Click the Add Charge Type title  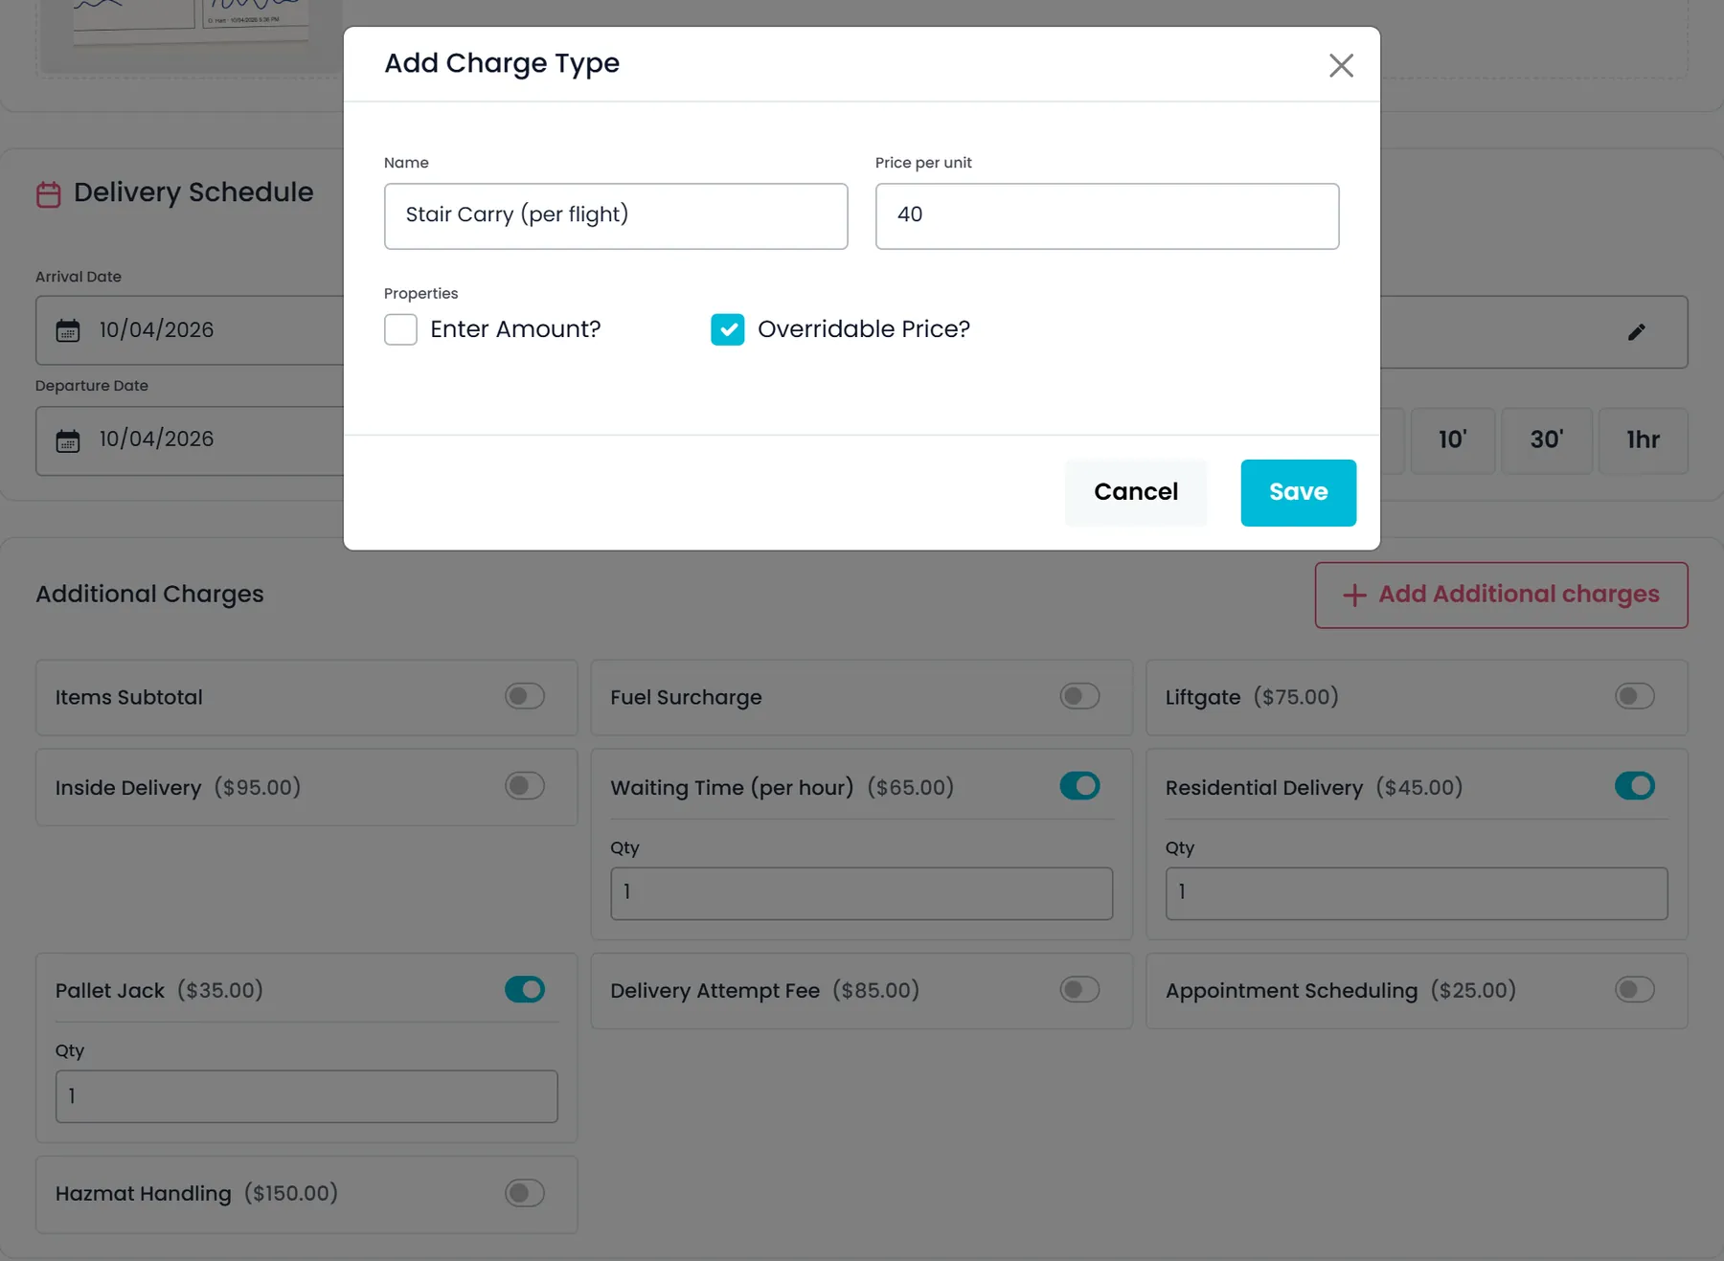pos(502,64)
